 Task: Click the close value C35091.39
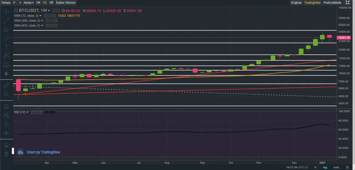point(133,11)
